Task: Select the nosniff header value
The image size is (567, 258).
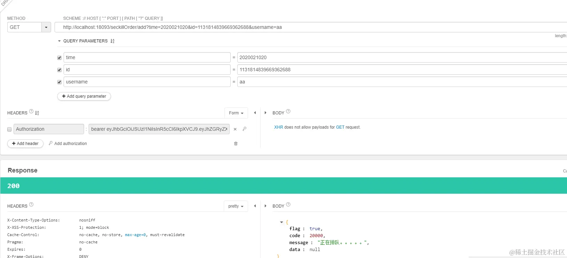Action: coord(87,220)
